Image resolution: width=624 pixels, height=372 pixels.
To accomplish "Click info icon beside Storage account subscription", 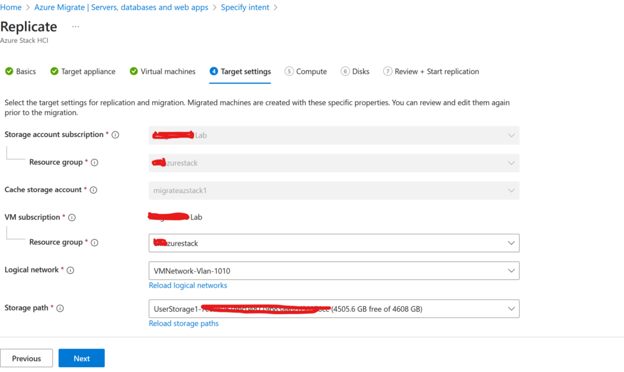I will point(116,135).
